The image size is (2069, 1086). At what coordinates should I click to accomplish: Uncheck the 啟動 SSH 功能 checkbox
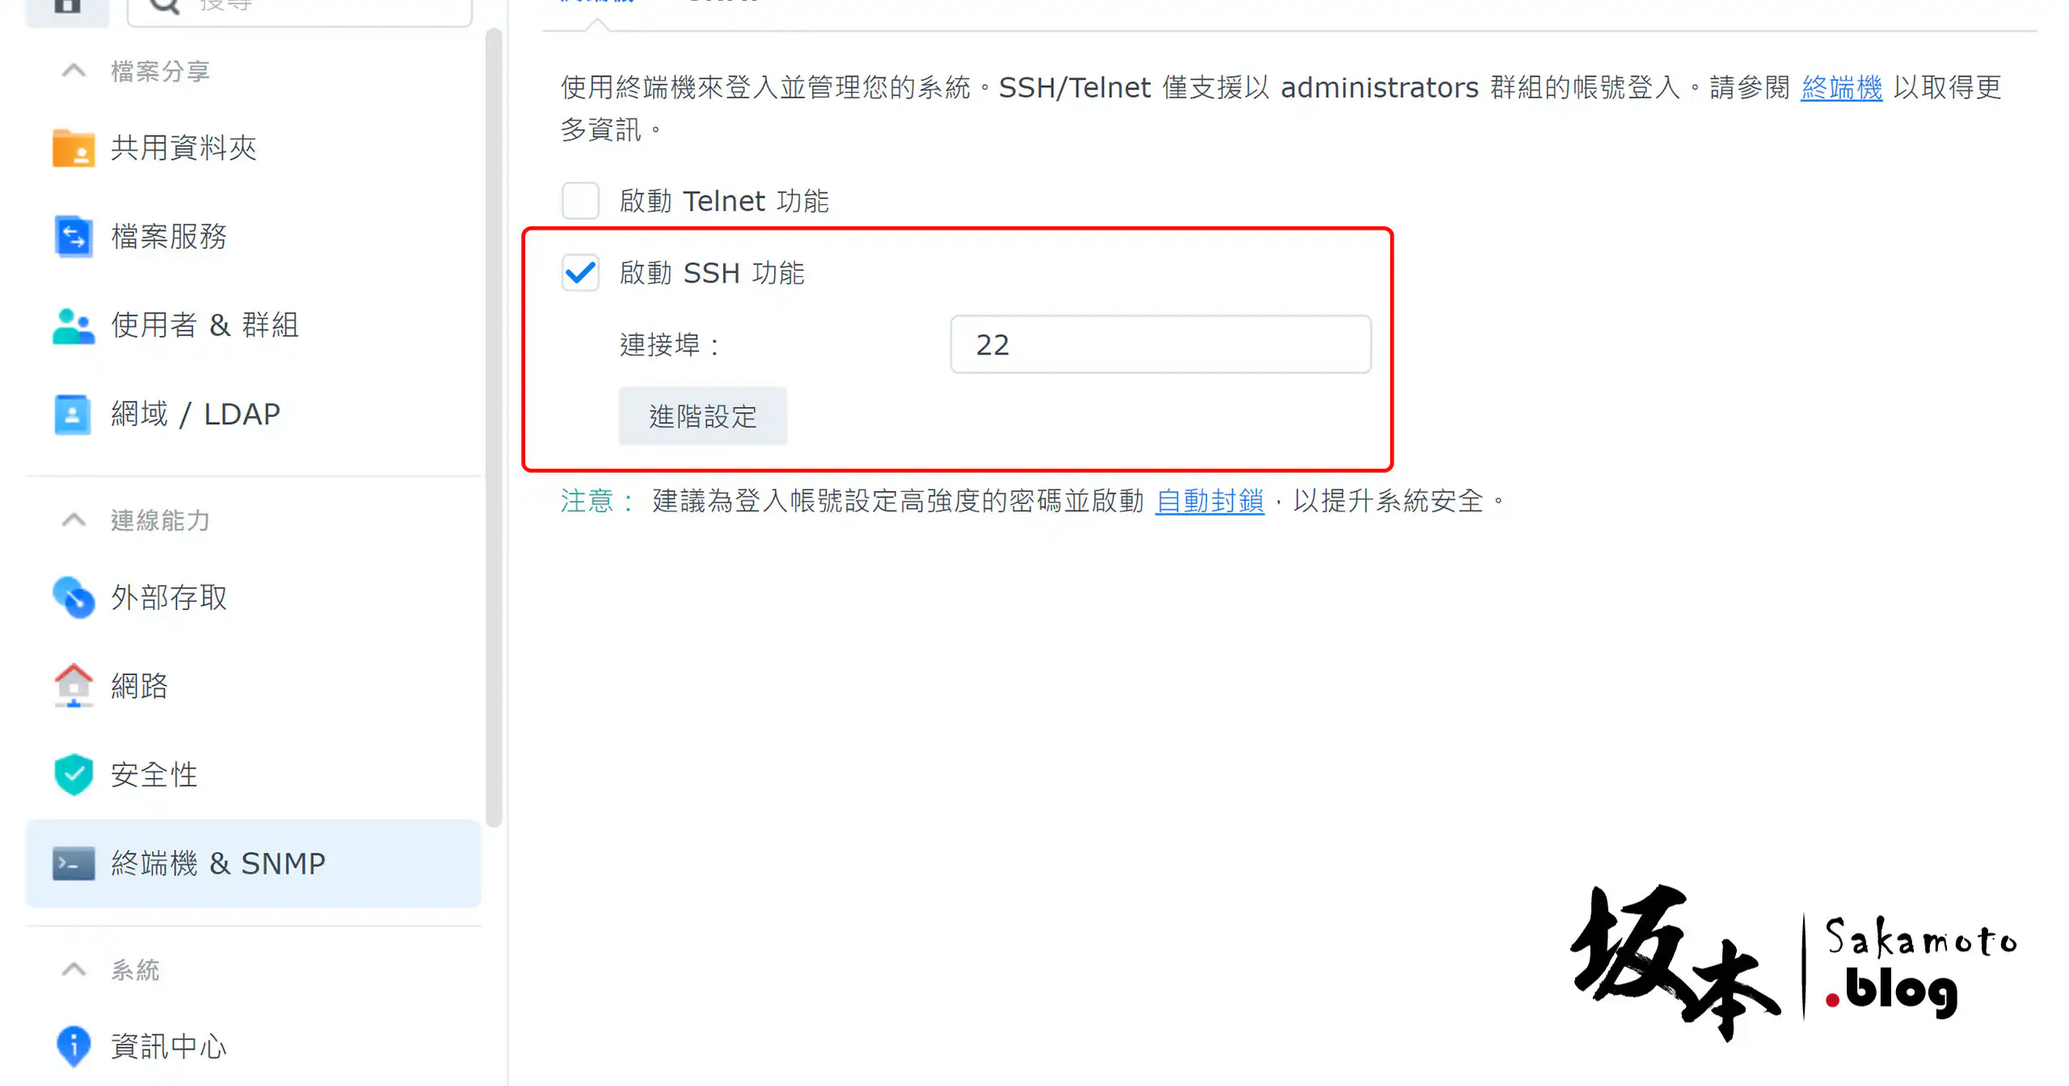pyautogui.click(x=580, y=273)
